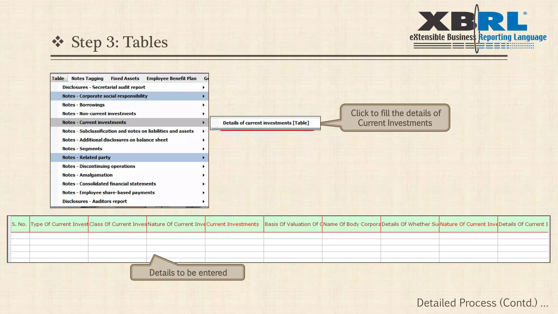Screen dimensions: 558x314
Task: Expand submenu arrow for Corporate social responsibility
Action: pyautogui.click(x=204, y=96)
